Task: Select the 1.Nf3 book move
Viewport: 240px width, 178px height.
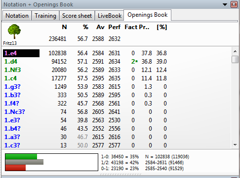Action: (x=12, y=70)
